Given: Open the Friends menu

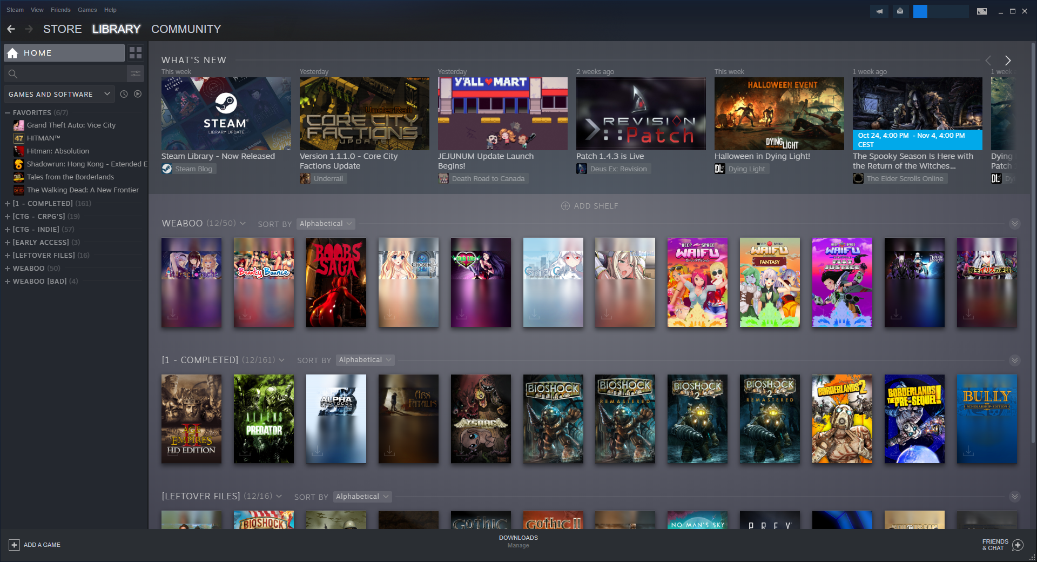Looking at the screenshot, I should [60, 10].
